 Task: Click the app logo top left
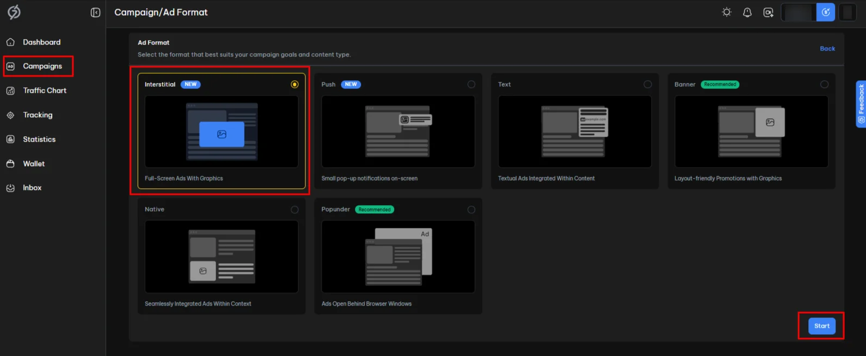pyautogui.click(x=14, y=12)
